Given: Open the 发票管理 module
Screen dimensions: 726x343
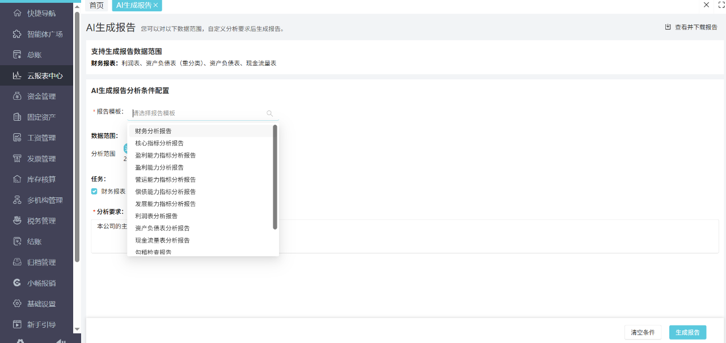Looking at the screenshot, I should coord(37,158).
